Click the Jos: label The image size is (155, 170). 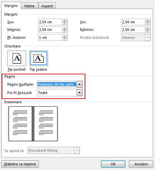(x=83, y=22)
